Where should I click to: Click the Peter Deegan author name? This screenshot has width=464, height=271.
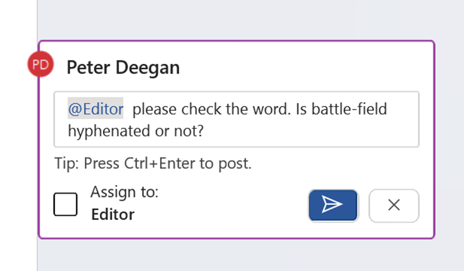point(123,67)
